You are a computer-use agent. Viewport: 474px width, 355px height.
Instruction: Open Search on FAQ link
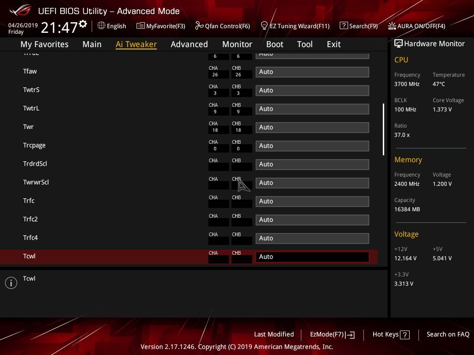tap(448, 334)
